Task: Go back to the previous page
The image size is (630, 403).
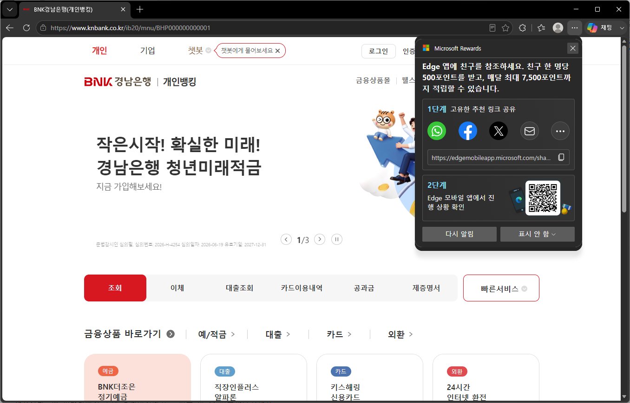Action: (x=9, y=28)
